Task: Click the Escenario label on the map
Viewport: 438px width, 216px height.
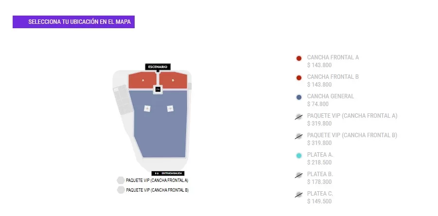Action: pos(158,67)
